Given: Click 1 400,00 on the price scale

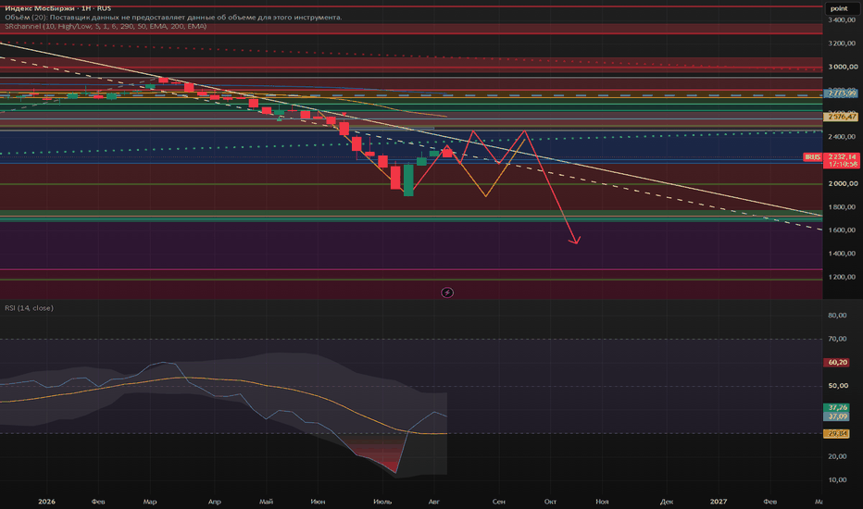Looking at the screenshot, I should pyautogui.click(x=842, y=254).
